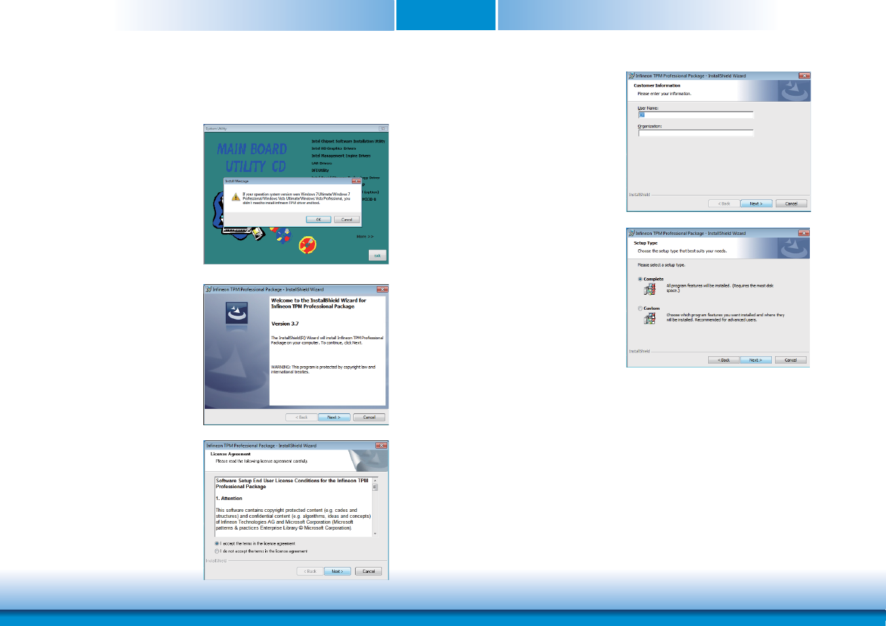Click 'Please select a setup type.' text

click(x=662, y=265)
